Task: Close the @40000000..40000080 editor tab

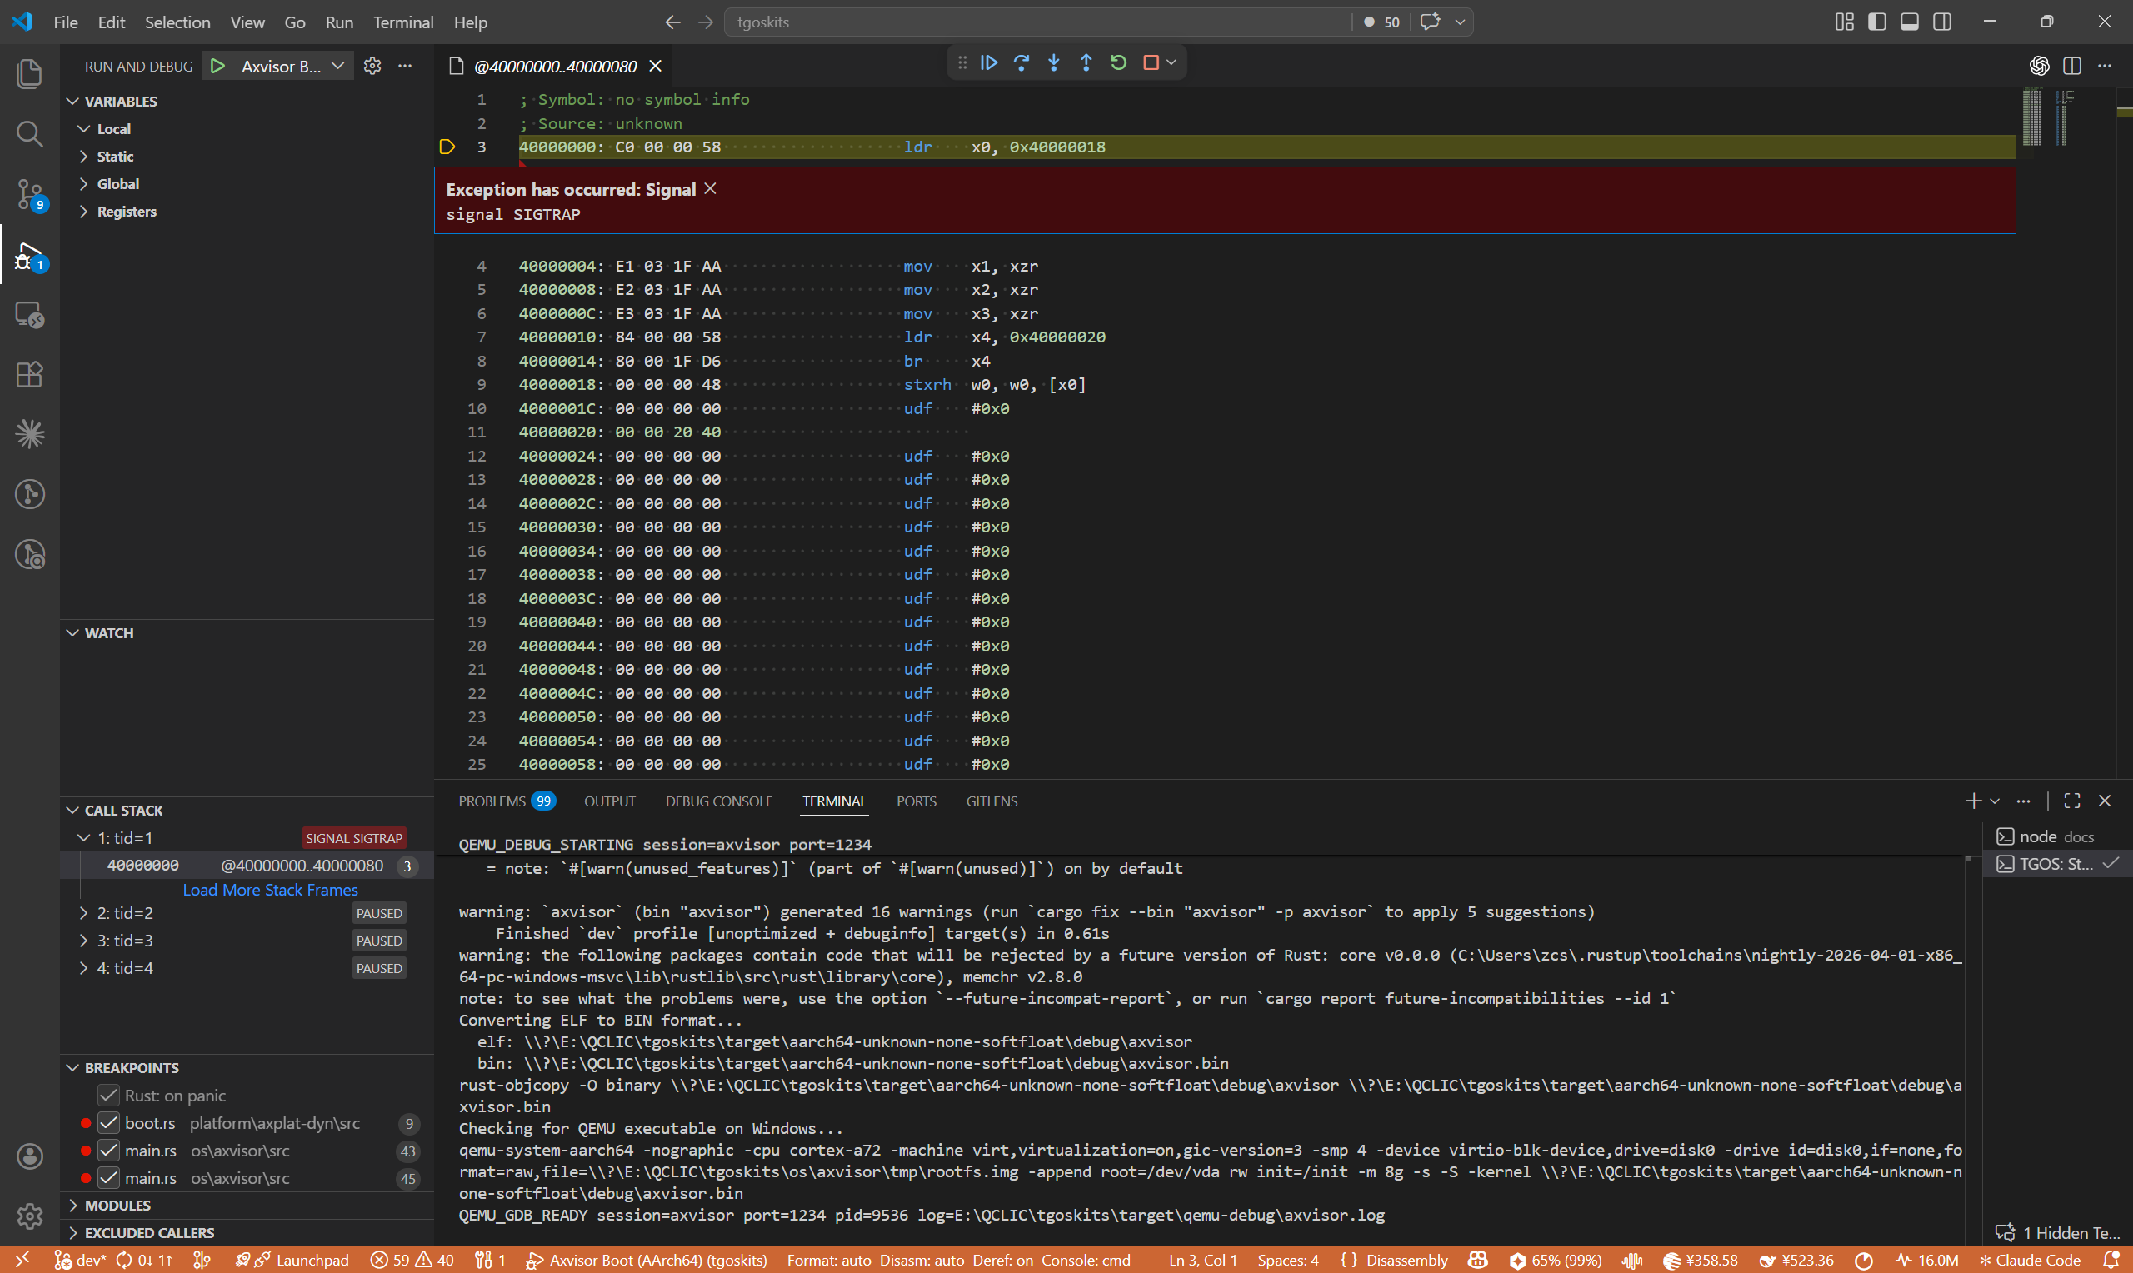Action: click(x=655, y=66)
